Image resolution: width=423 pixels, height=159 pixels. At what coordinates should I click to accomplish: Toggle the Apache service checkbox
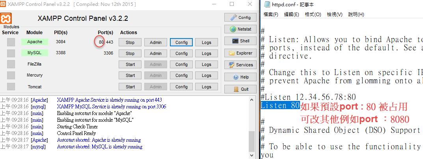tap(11, 42)
